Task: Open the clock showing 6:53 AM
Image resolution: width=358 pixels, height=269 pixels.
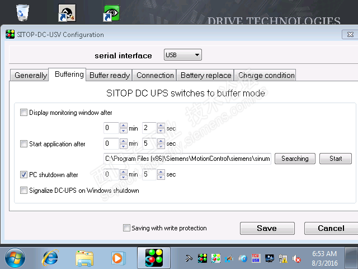Action: [324, 258]
